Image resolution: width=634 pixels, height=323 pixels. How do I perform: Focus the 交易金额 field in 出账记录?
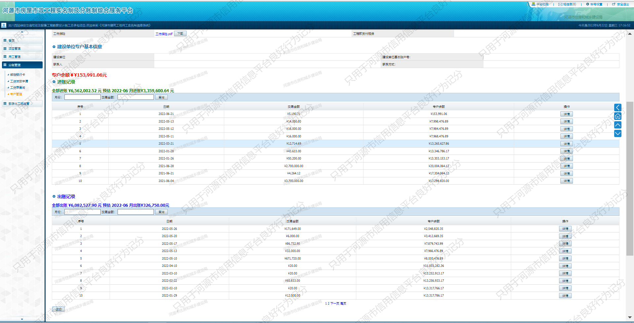[x=136, y=212]
